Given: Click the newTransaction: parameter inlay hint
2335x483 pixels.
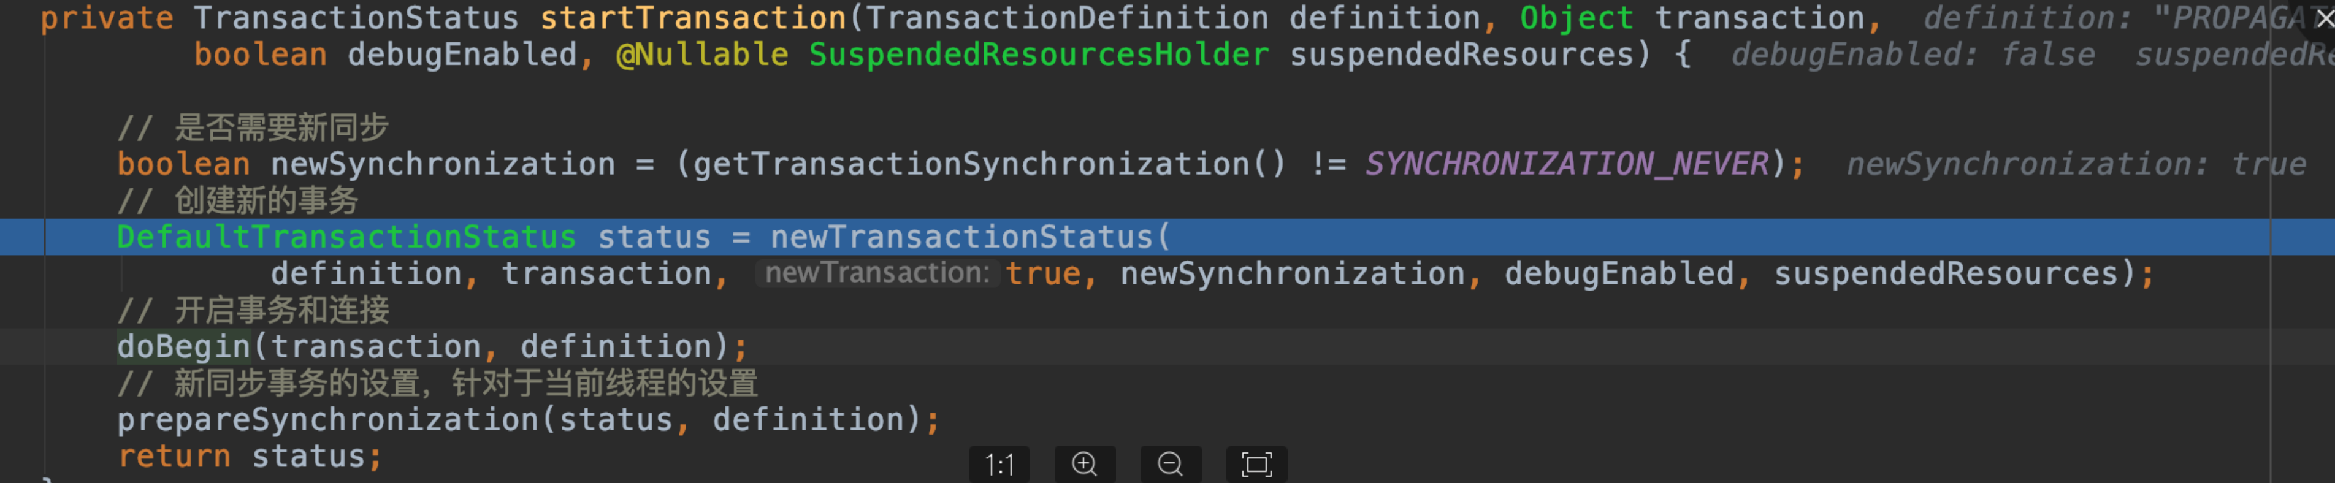Looking at the screenshot, I should point(877,273).
